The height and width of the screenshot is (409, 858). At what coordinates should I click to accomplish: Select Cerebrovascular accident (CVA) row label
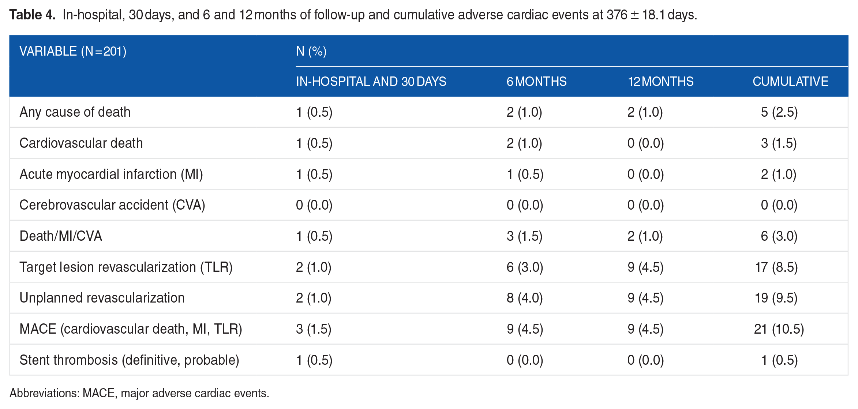click(112, 205)
